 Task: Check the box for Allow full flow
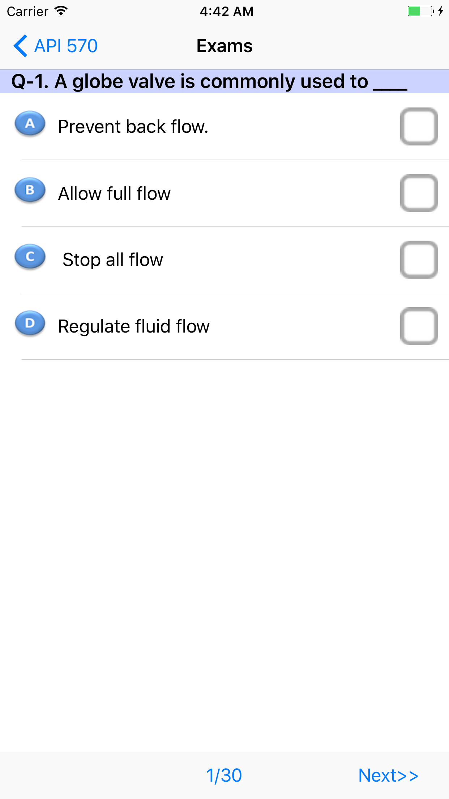point(419,193)
